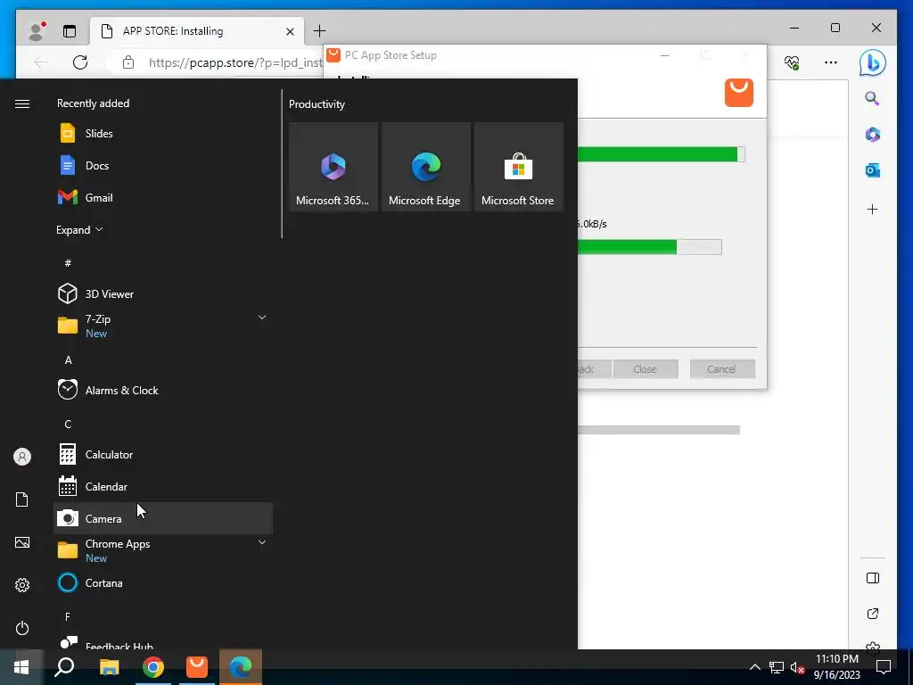Open the user account icon in Start sidebar
Screen dimensions: 913x685
click(x=22, y=457)
